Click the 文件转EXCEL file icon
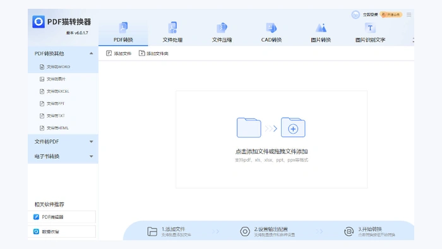 [42, 91]
